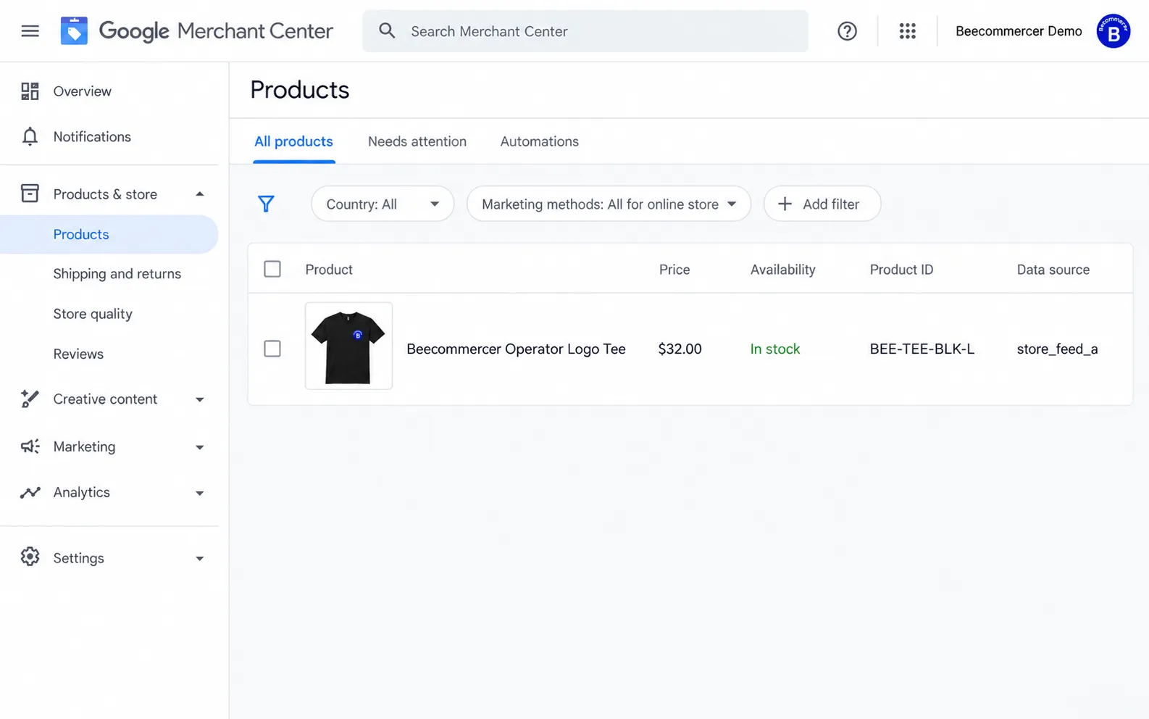Open the Marketing methods filter dropdown
Viewport: 1149px width, 719px height.
click(x=609, y=204)
